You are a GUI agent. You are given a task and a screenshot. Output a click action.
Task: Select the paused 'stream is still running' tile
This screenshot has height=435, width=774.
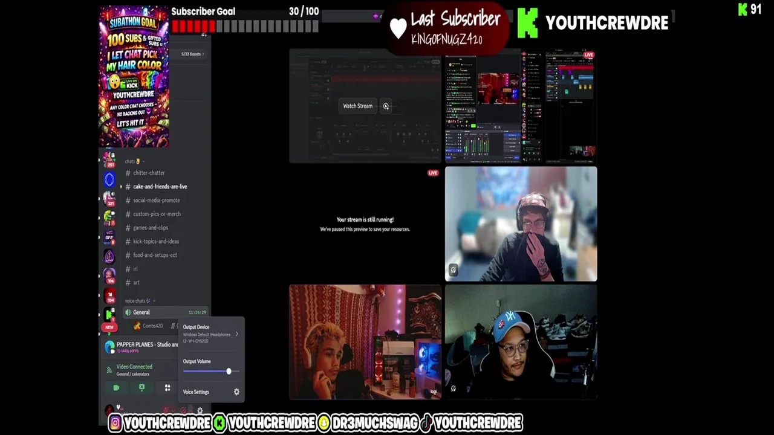point(365,224)
